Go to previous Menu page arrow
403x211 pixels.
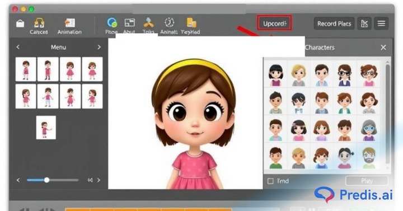point(18,47)
